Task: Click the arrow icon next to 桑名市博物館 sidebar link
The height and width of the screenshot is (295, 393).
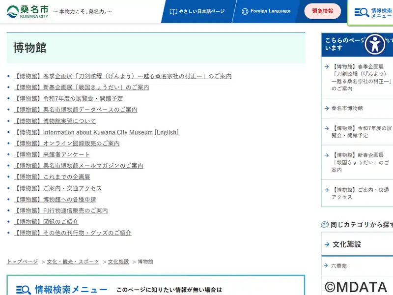Action: [327, 108]
